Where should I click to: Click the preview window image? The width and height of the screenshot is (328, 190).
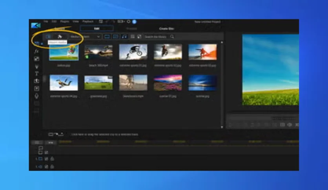tap(270, 70)
